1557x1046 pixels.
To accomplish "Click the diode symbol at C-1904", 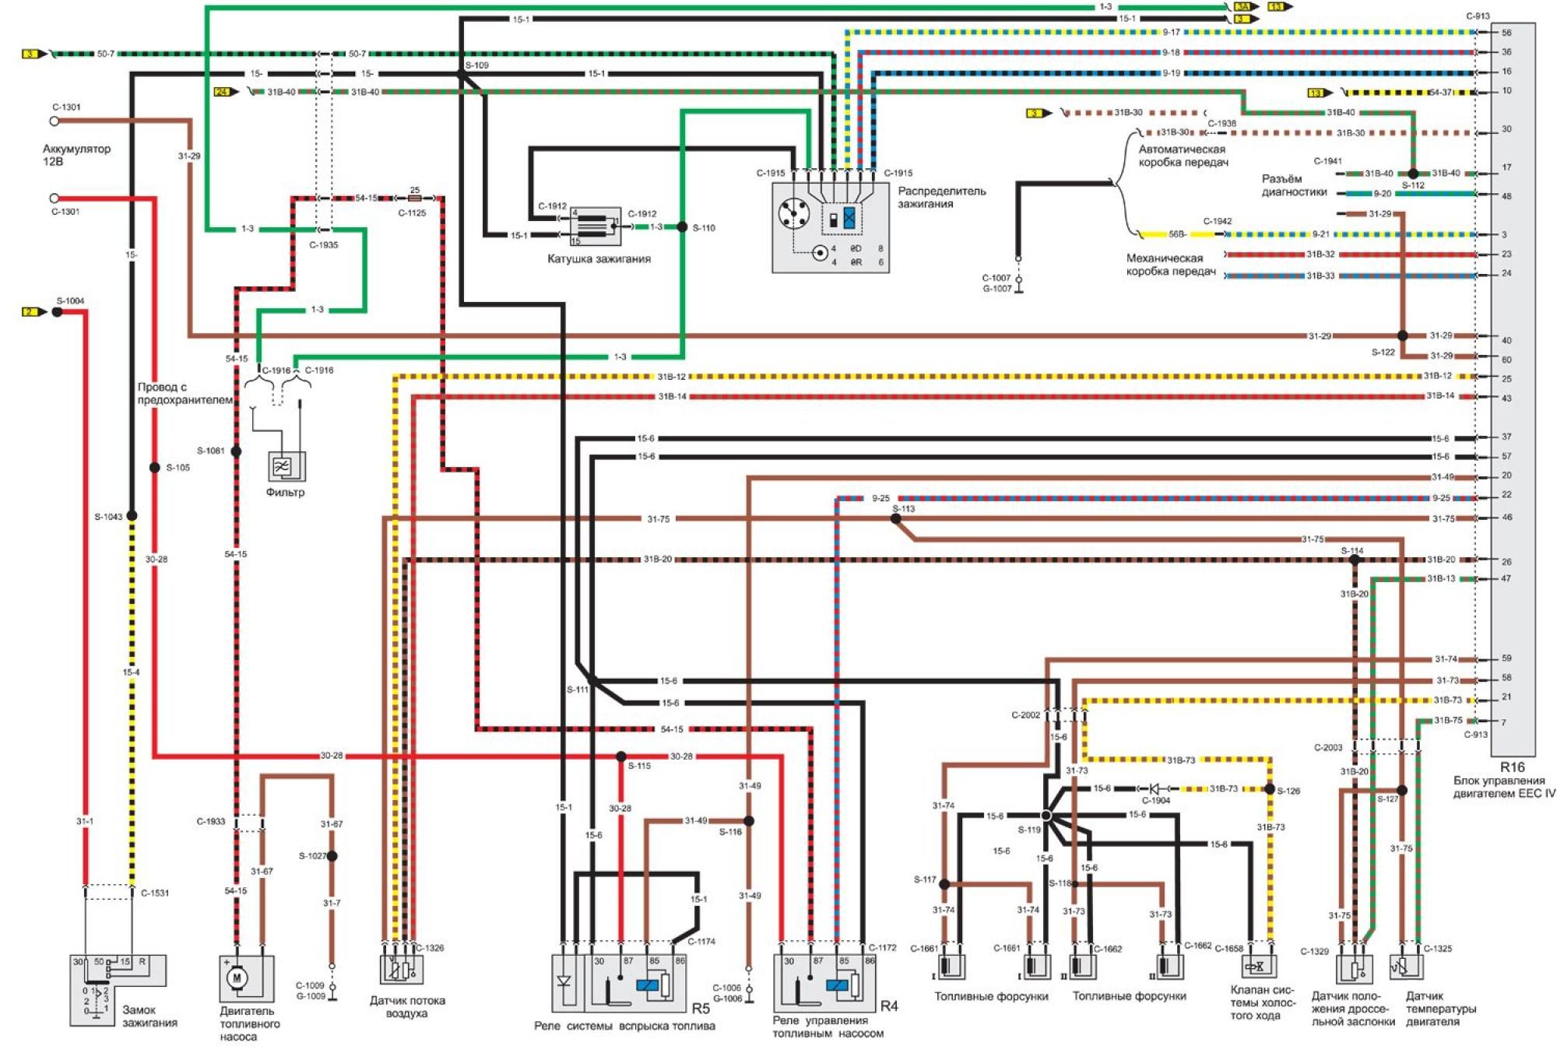I will [x=1155, y=788].
